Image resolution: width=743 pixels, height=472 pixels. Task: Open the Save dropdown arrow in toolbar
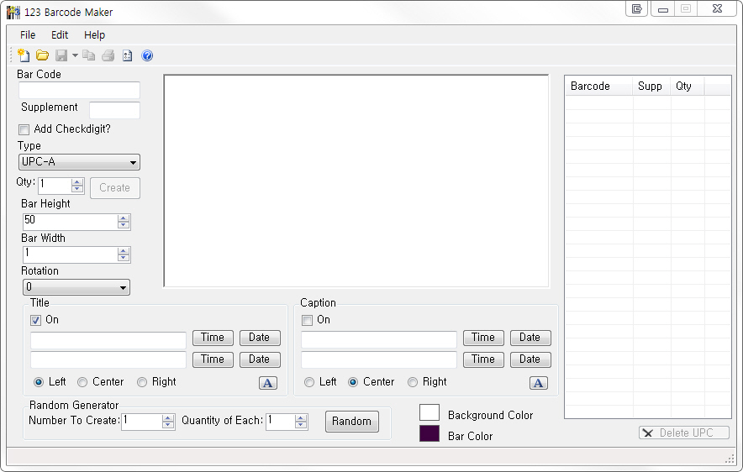(75, 55)
